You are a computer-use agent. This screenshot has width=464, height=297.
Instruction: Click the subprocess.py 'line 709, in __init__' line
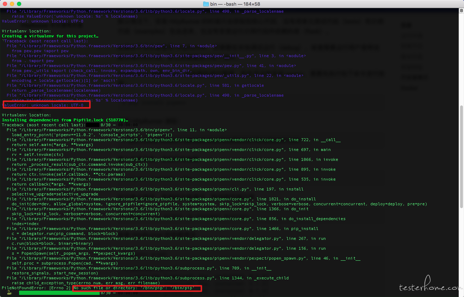[x=139, y=268]
